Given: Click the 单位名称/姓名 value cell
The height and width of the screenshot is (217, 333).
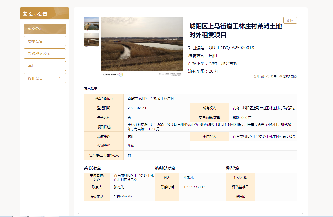Looking at the screenshot, I should (x=132, y=177).
